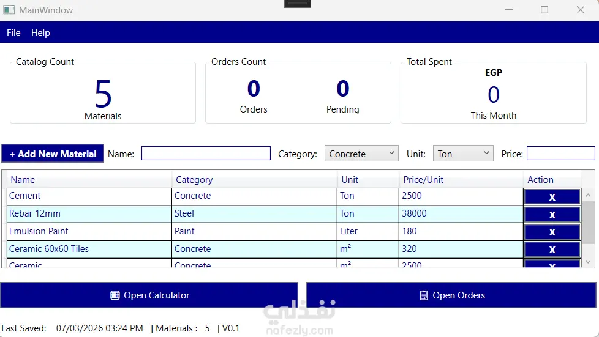599x337 pixels.
Task: Click the Total Spent EGP value
Action: (x=493, y=95)
